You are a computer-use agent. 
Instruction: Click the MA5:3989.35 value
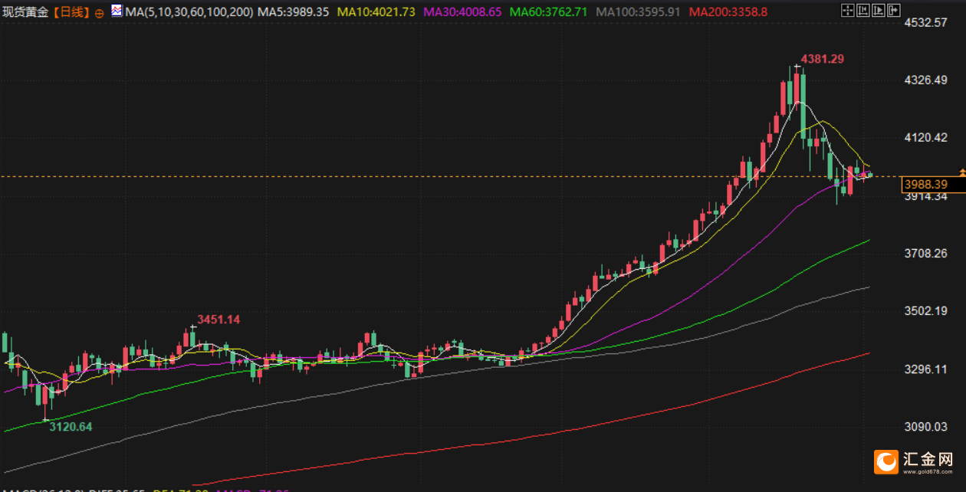click(294, 12)
